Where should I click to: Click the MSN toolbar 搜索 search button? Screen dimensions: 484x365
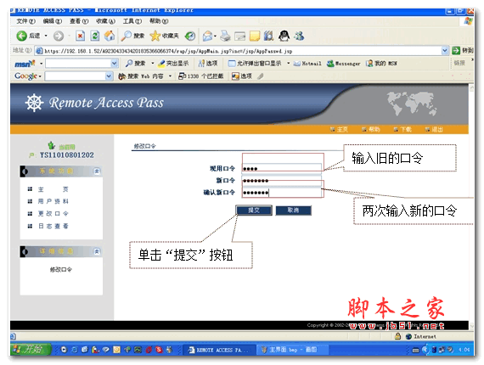136,64
